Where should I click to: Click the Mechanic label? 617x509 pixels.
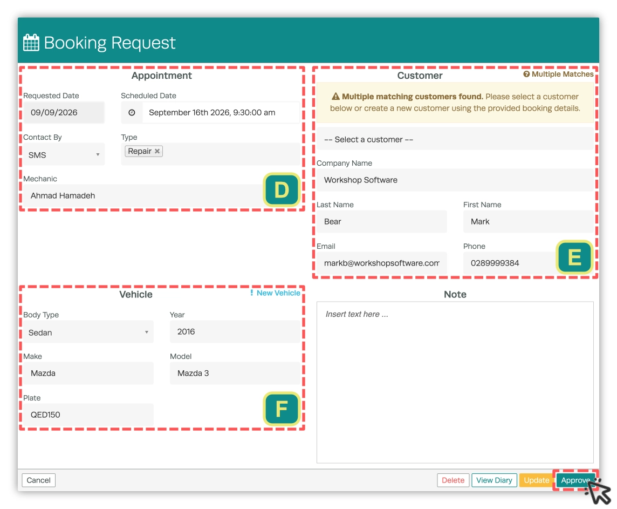[40, 179]
